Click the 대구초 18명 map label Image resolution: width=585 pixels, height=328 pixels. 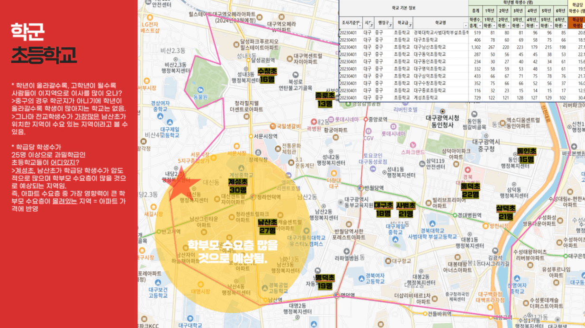[383, 209]
